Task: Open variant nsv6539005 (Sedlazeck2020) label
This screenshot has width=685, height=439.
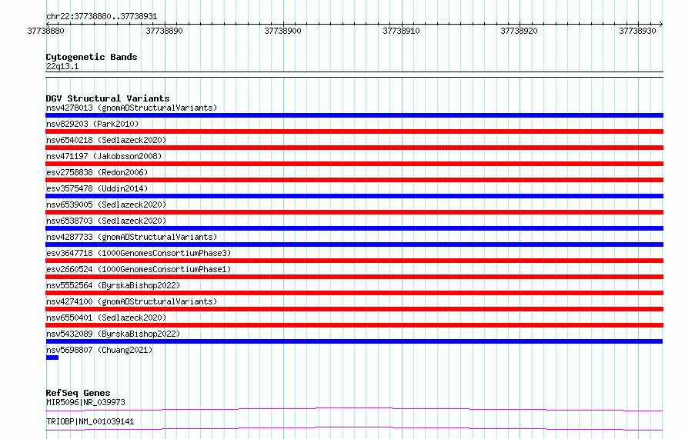Action: tap(106, 205)
